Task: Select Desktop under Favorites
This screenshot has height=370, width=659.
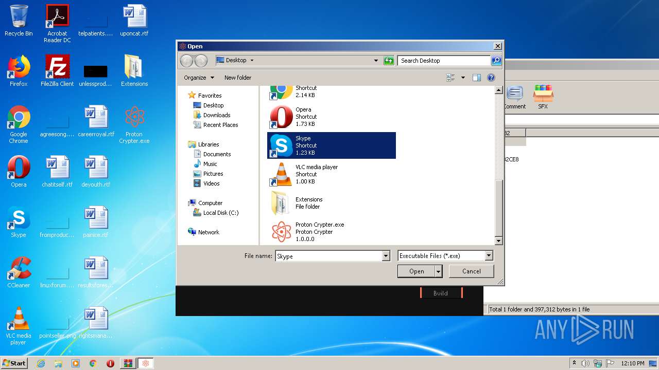Action: (213, 105)
